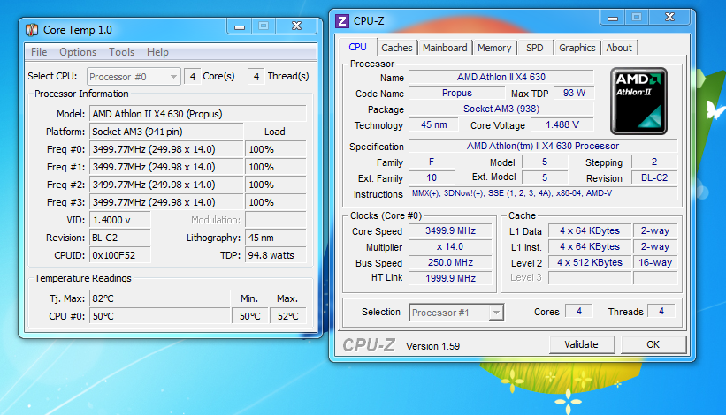Click the CPU-Z Revision BL-C2 value
Screen dimensions: 726x415
[654, 177]
